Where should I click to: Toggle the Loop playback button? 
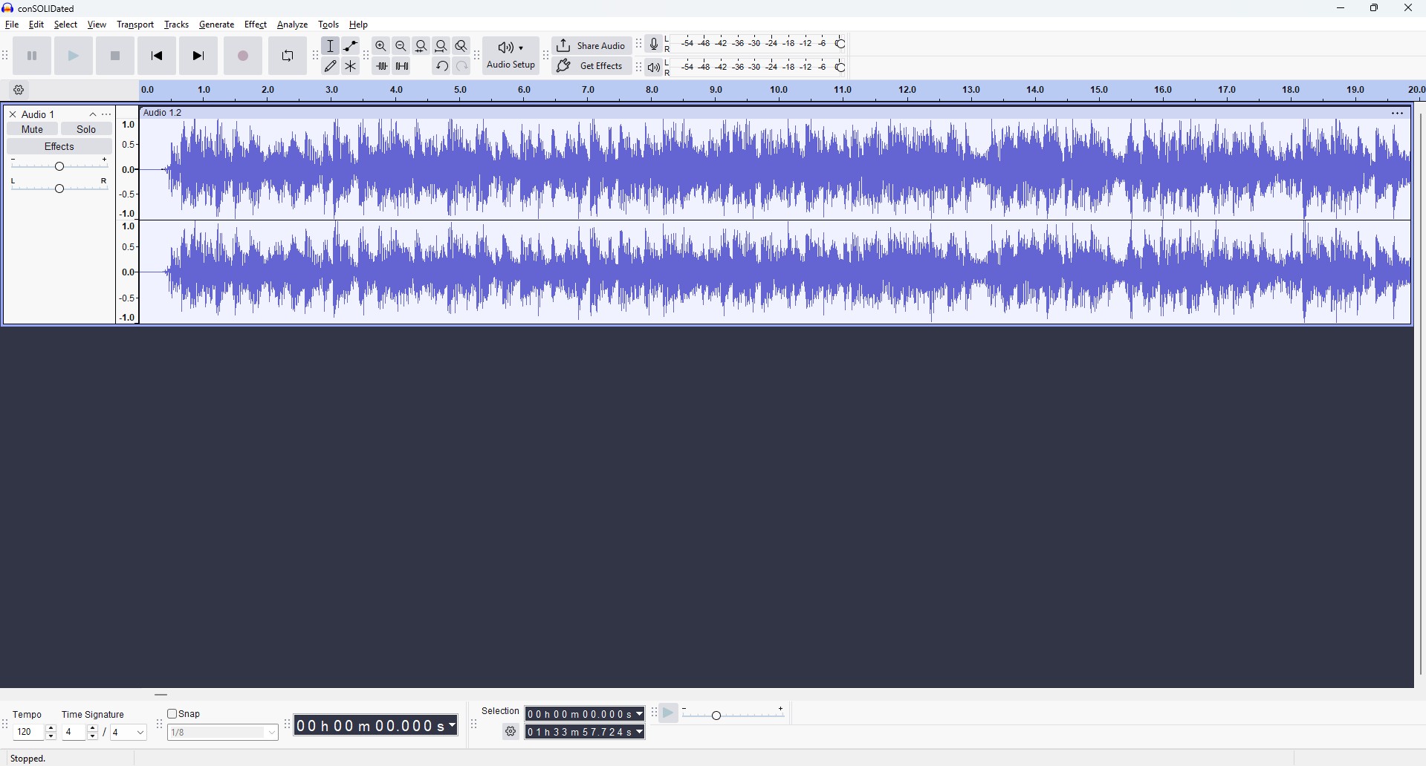[288, 56]
